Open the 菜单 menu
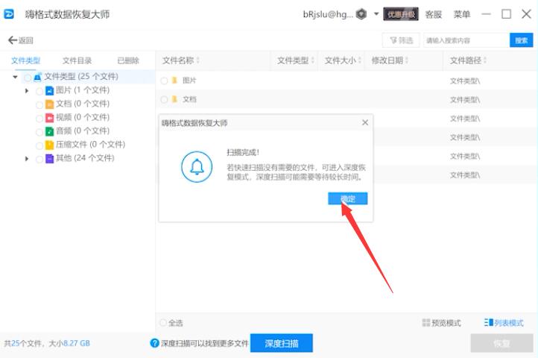 (461, 14)
